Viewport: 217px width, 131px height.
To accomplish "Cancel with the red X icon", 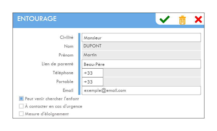I will pos(198,19).
